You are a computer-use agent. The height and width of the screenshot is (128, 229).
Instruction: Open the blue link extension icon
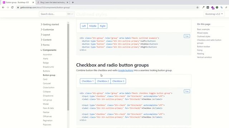click(221, 7)
